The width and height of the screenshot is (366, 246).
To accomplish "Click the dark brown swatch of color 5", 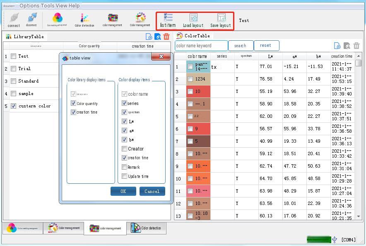I will coord(198,141).
